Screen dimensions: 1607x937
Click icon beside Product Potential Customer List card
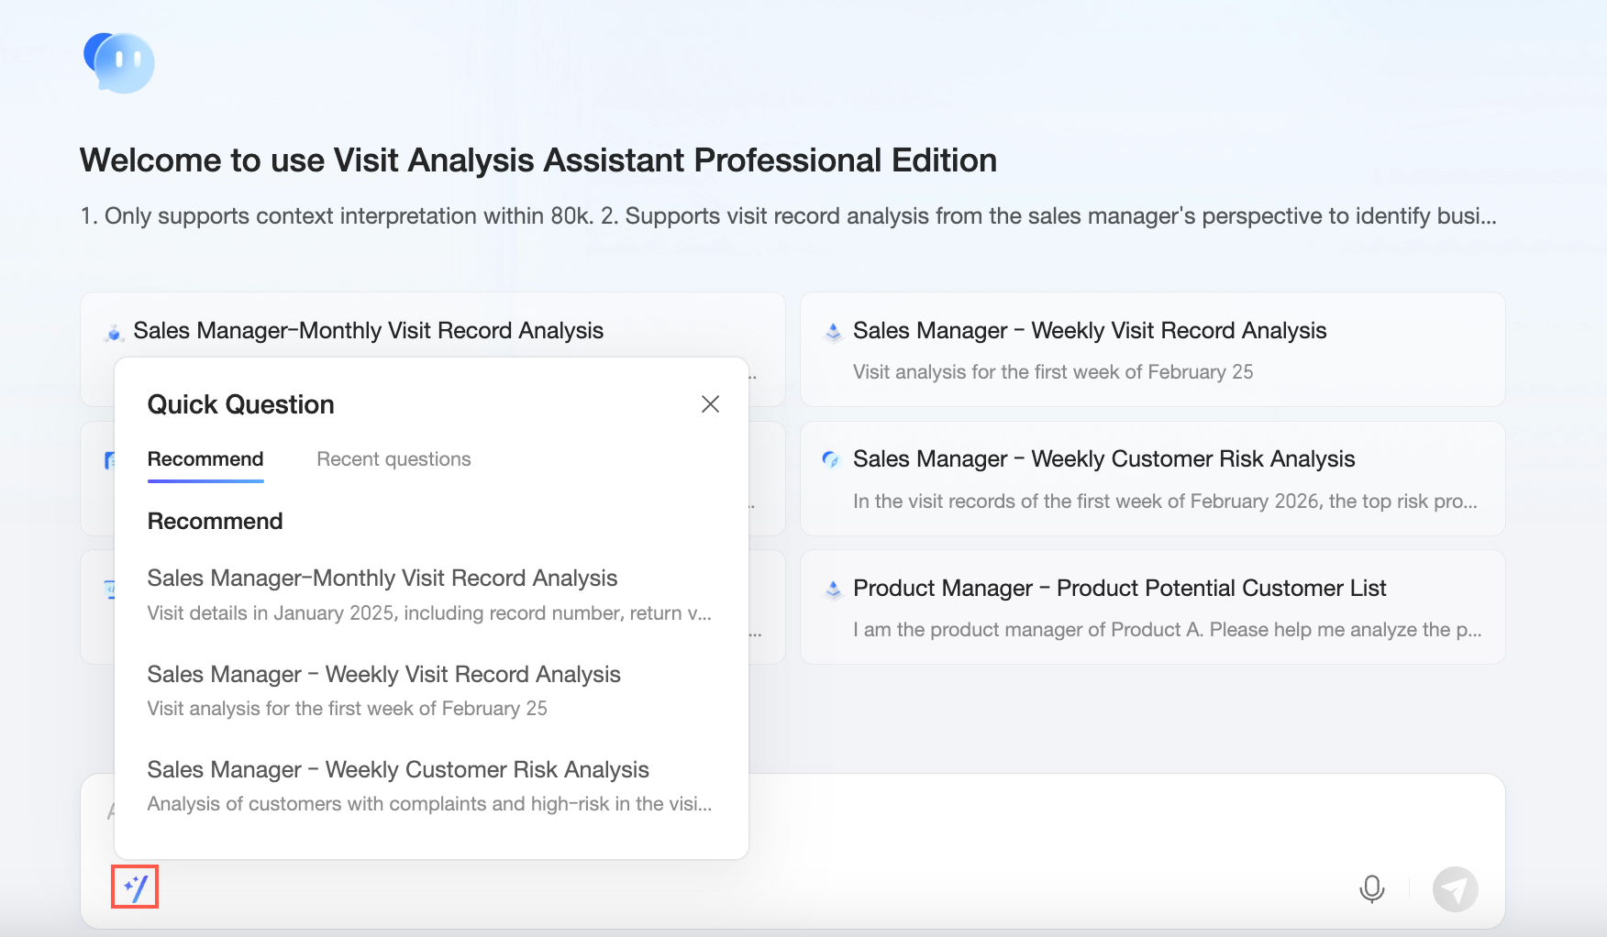click(x=833, y=589)
